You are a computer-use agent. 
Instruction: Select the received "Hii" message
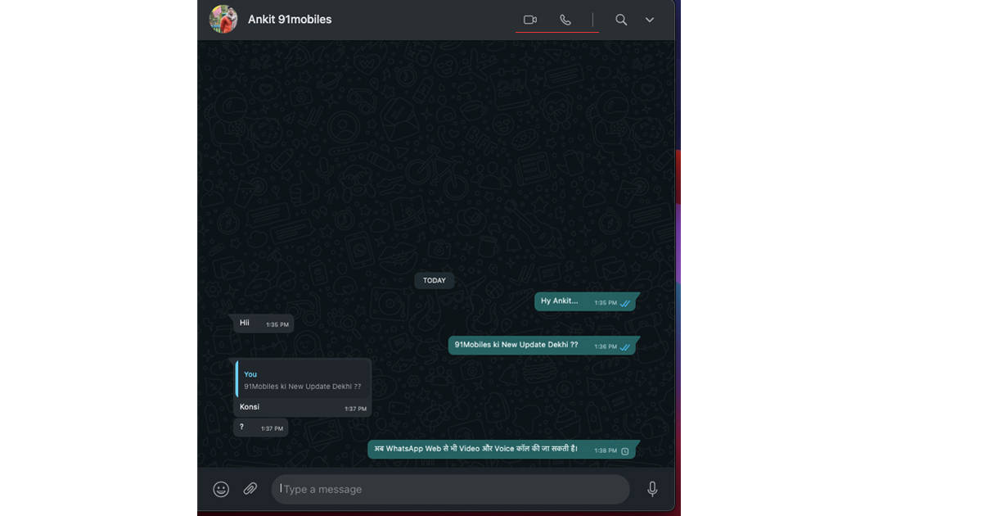245,324
